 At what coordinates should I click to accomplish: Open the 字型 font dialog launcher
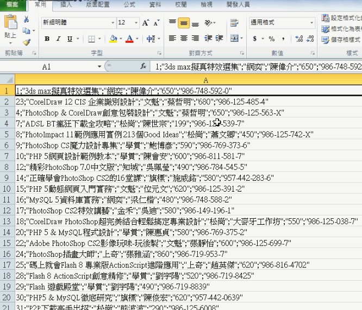click(x=159, y=53)
